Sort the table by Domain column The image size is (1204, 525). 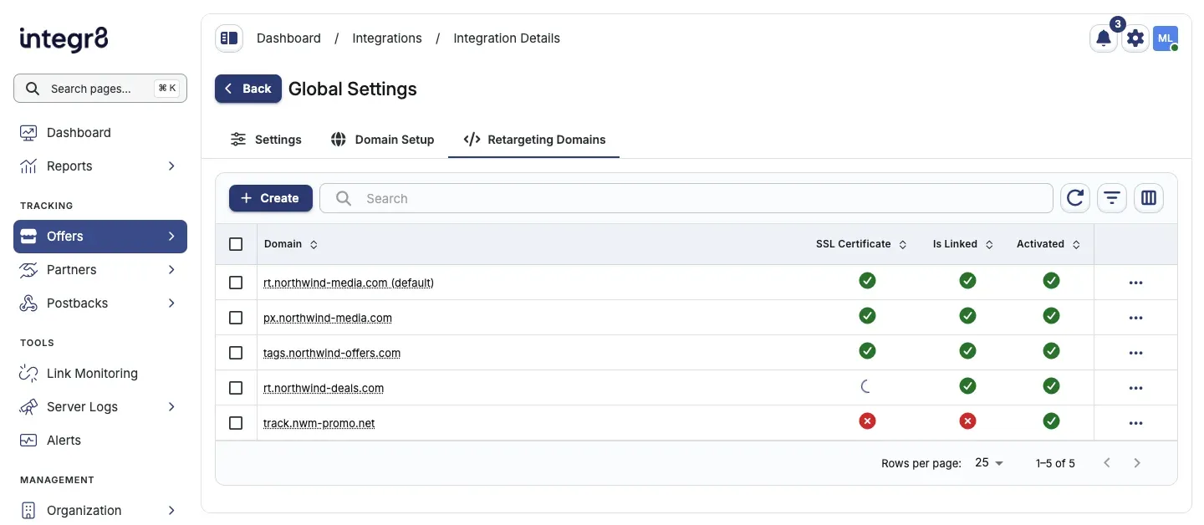click(x=291, y=244)
